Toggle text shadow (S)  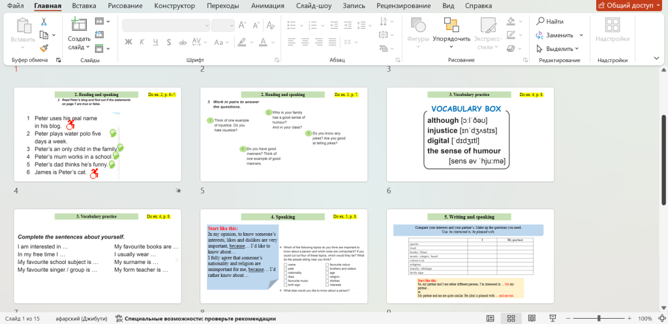point(169,42)
